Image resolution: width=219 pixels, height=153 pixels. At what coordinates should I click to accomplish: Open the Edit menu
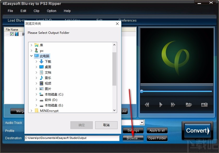[23, 11]
